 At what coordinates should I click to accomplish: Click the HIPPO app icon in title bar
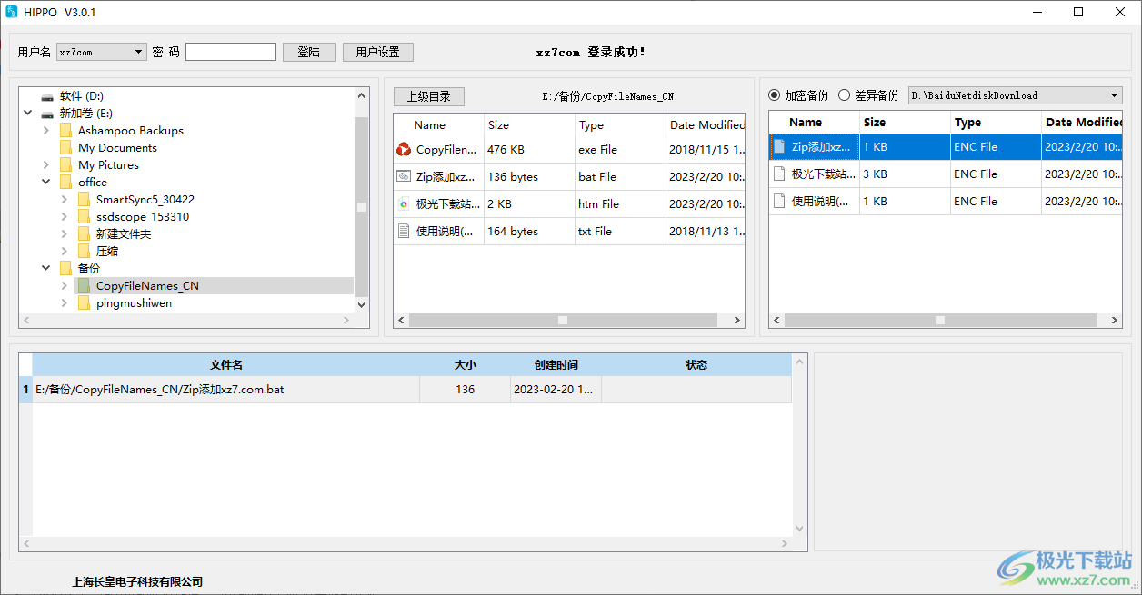[x=11, y=12]
